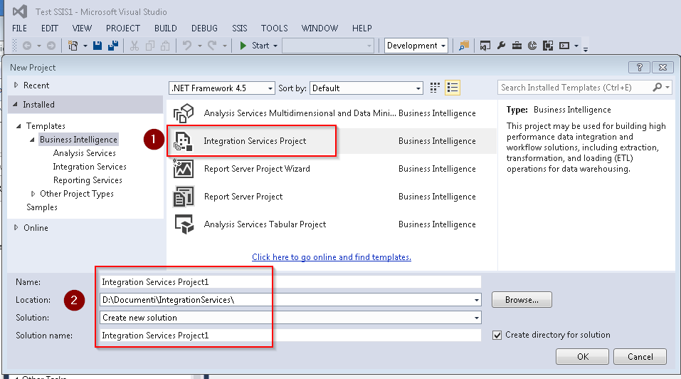This screenshot has width=681, height=379.
Task: Click the Find in Files icon
Action: click(x=464, y=46)
